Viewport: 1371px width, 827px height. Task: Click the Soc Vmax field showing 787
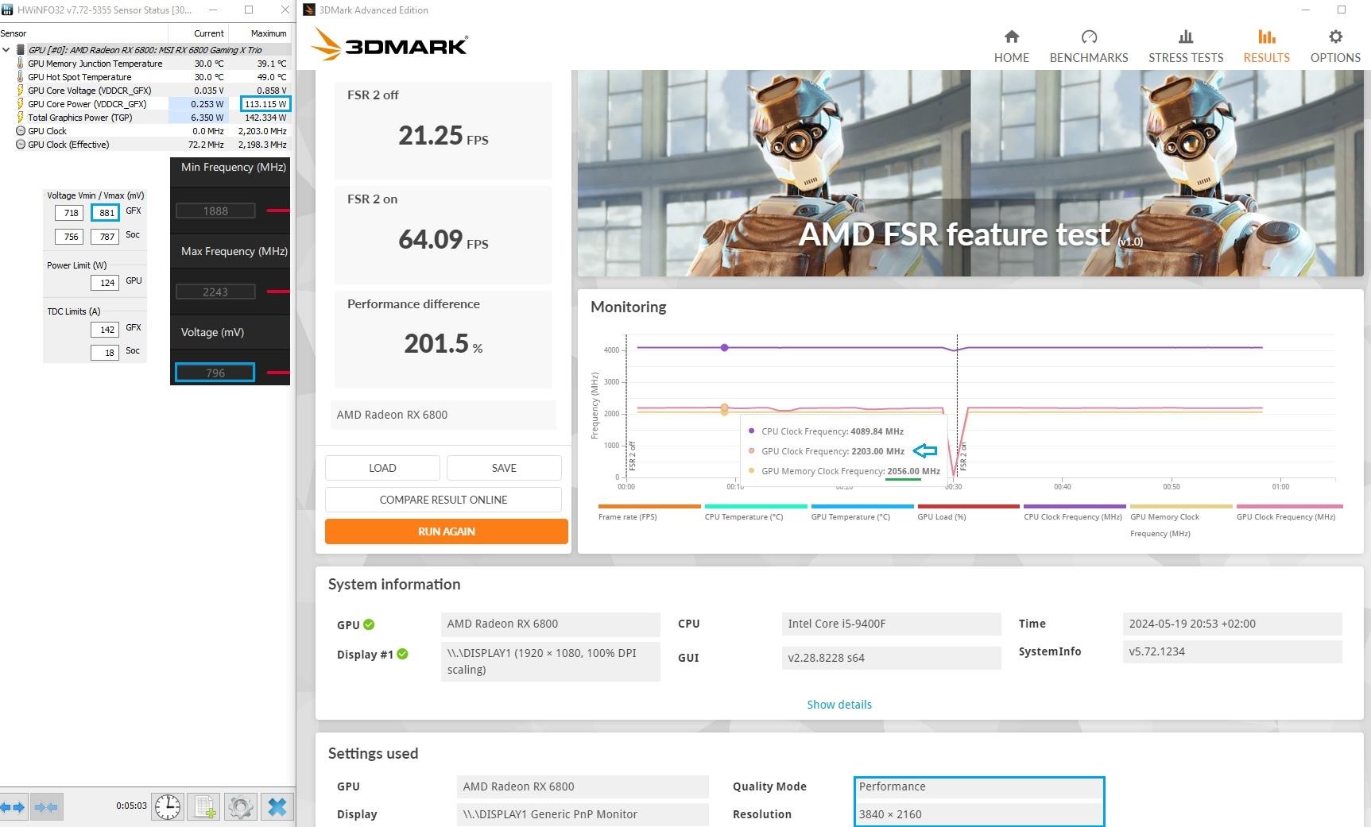point(106,237)
